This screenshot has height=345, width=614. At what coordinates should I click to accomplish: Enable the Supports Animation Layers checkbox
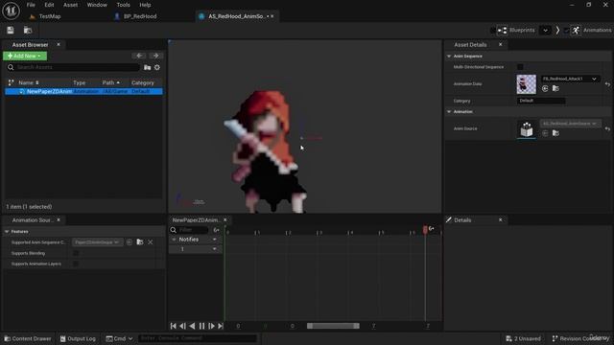[76, 264]
